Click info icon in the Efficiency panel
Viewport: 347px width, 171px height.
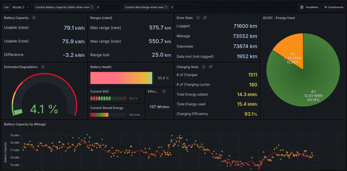(164, 91)
